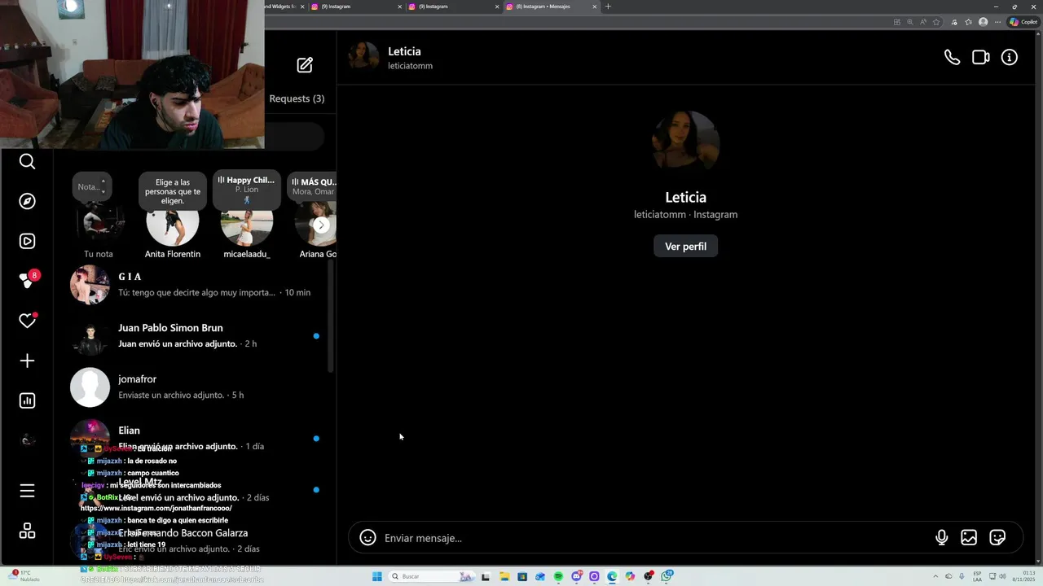Record a voice message clip
1043x586 pixels.
[941, 538]
